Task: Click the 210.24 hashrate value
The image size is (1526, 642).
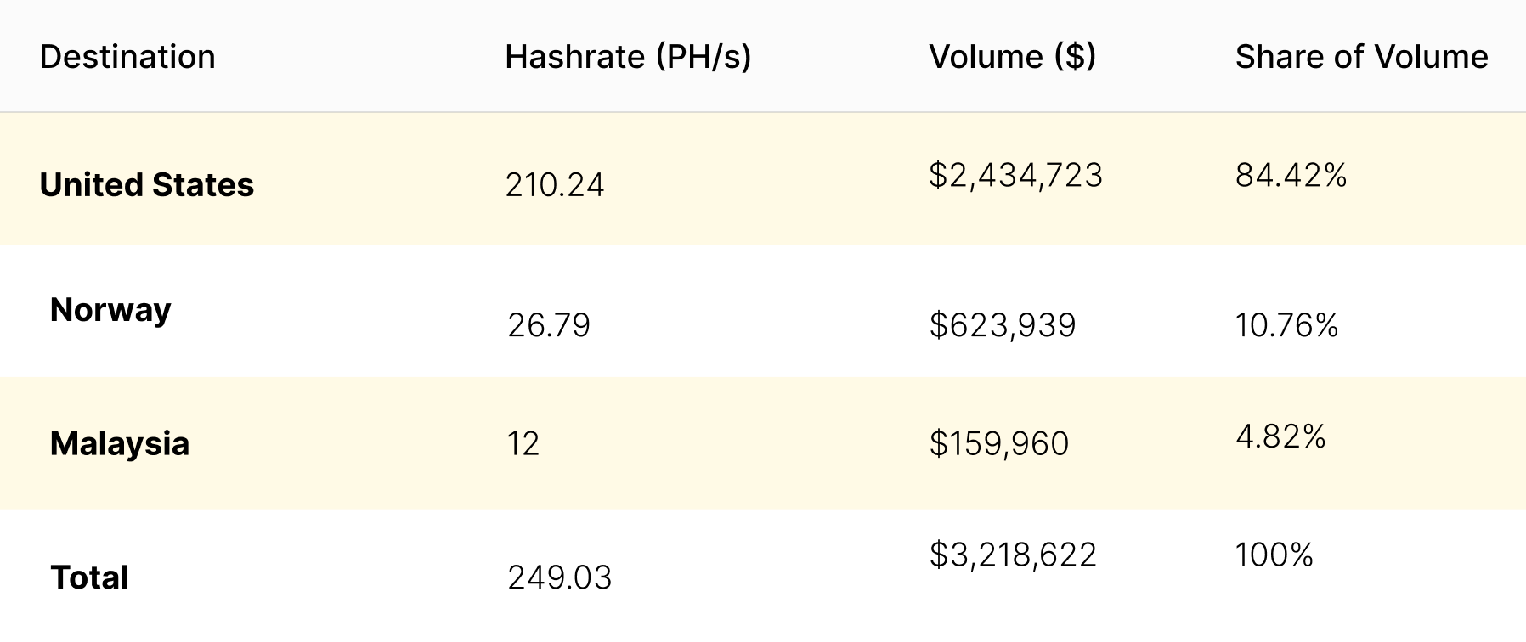Action: (555, 185)
